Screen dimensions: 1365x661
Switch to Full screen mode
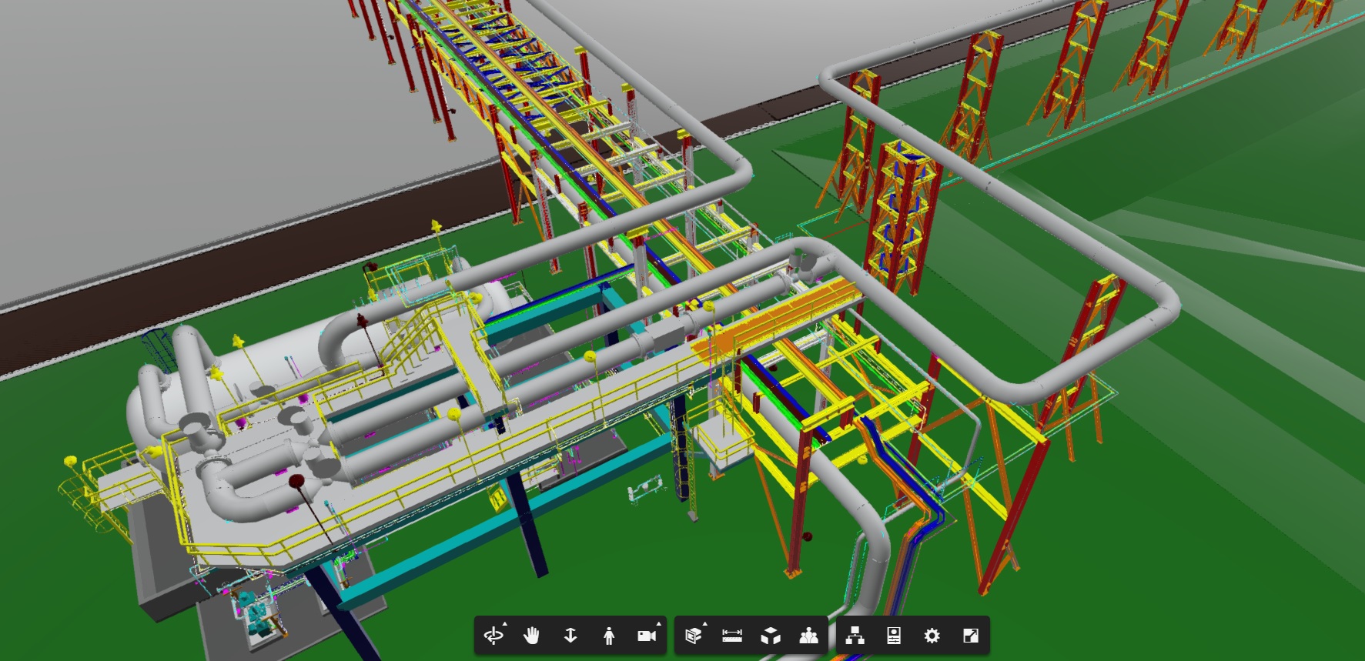[x=970, y=636]
